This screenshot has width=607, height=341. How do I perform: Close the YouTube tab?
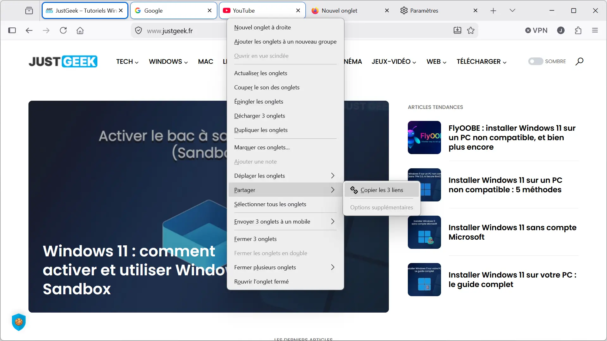tap(298, 10)
